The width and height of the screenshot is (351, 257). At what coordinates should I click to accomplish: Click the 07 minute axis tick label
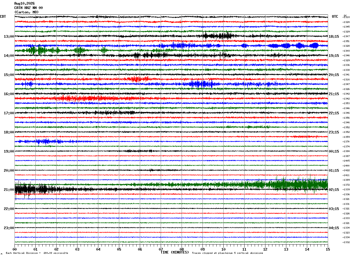point(161,249)
